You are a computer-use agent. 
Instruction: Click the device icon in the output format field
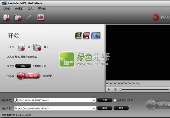click(x=17, y=100)
